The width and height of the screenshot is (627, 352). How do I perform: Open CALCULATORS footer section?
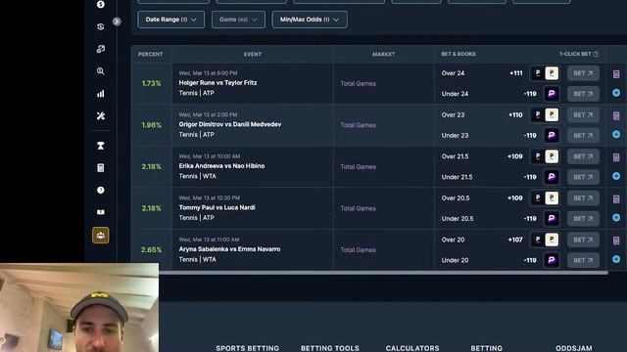pyautogui.click(x=412, y=348)
